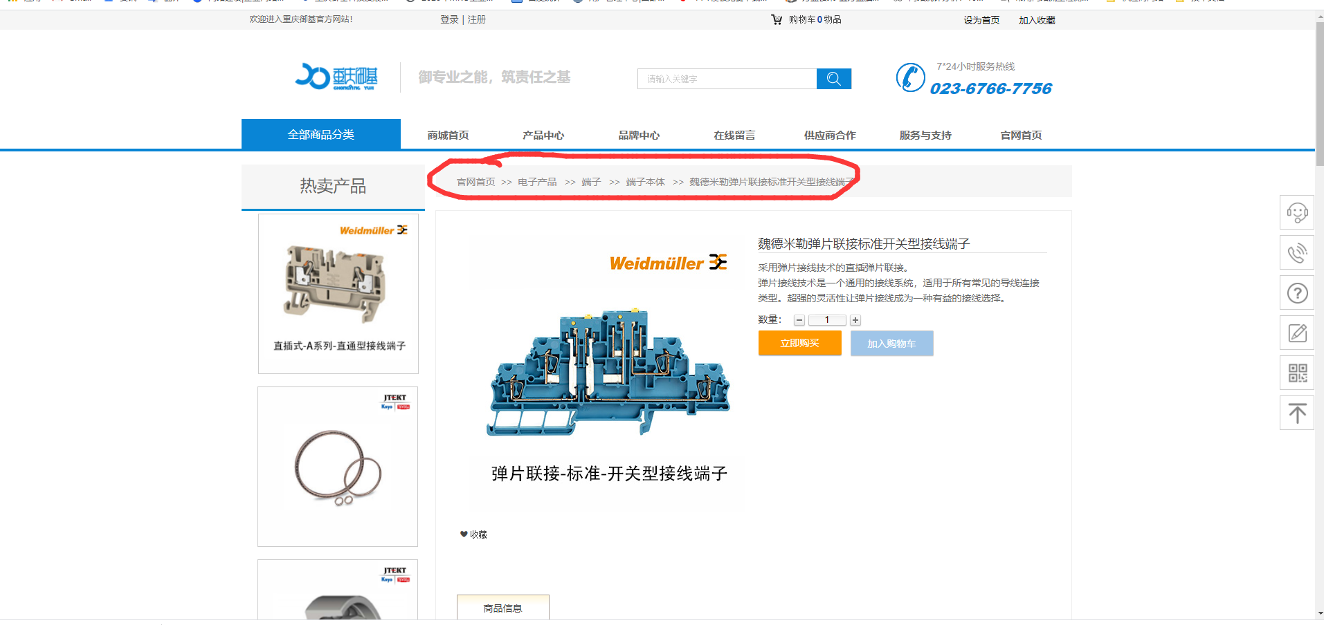This screenshot has width=1324, height=625.
Task: Open the shopping cart icon
Action: pos(777,19)
